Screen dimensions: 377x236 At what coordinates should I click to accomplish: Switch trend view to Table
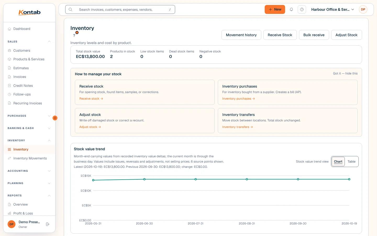coord(351,162)
